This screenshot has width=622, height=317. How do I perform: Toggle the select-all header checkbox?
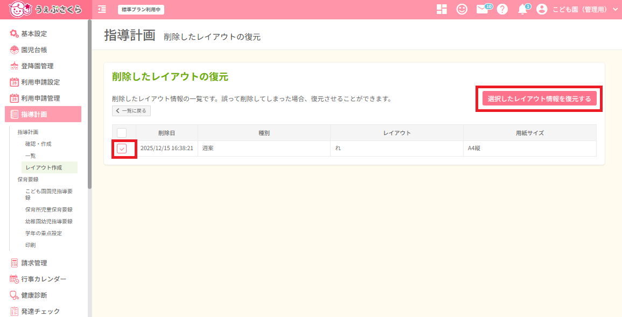[x=122, y=133]
